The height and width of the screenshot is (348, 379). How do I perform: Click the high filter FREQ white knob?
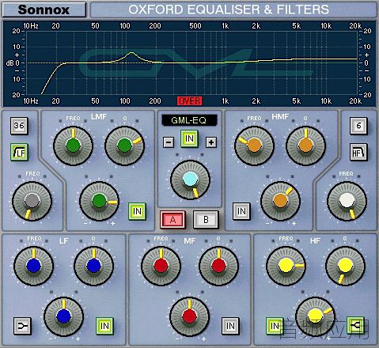pyautogui.click(x=347, y=201)
